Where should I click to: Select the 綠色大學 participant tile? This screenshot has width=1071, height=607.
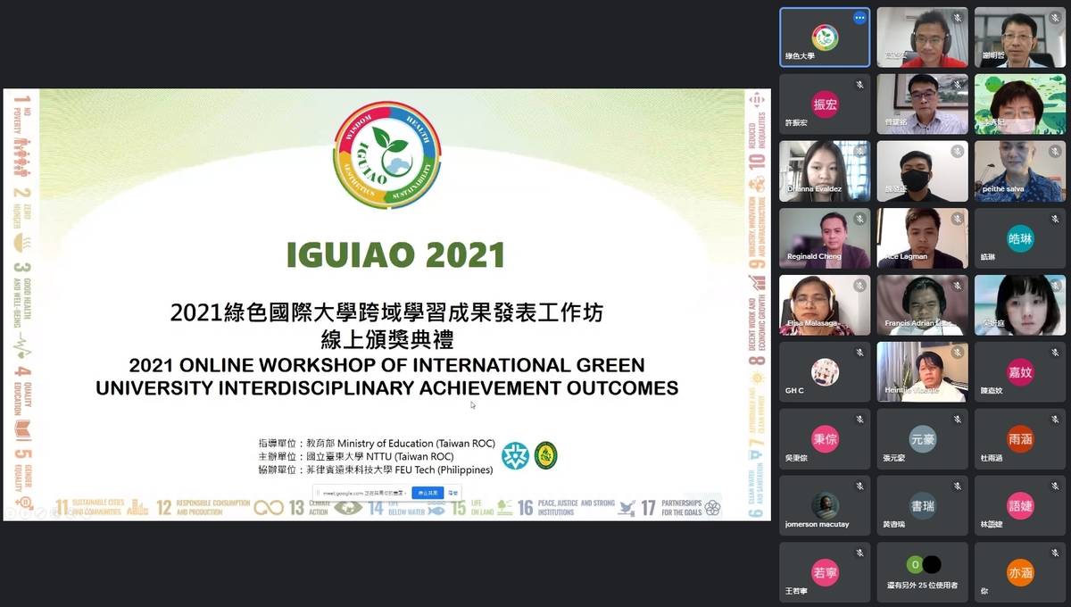pos(825,37)
